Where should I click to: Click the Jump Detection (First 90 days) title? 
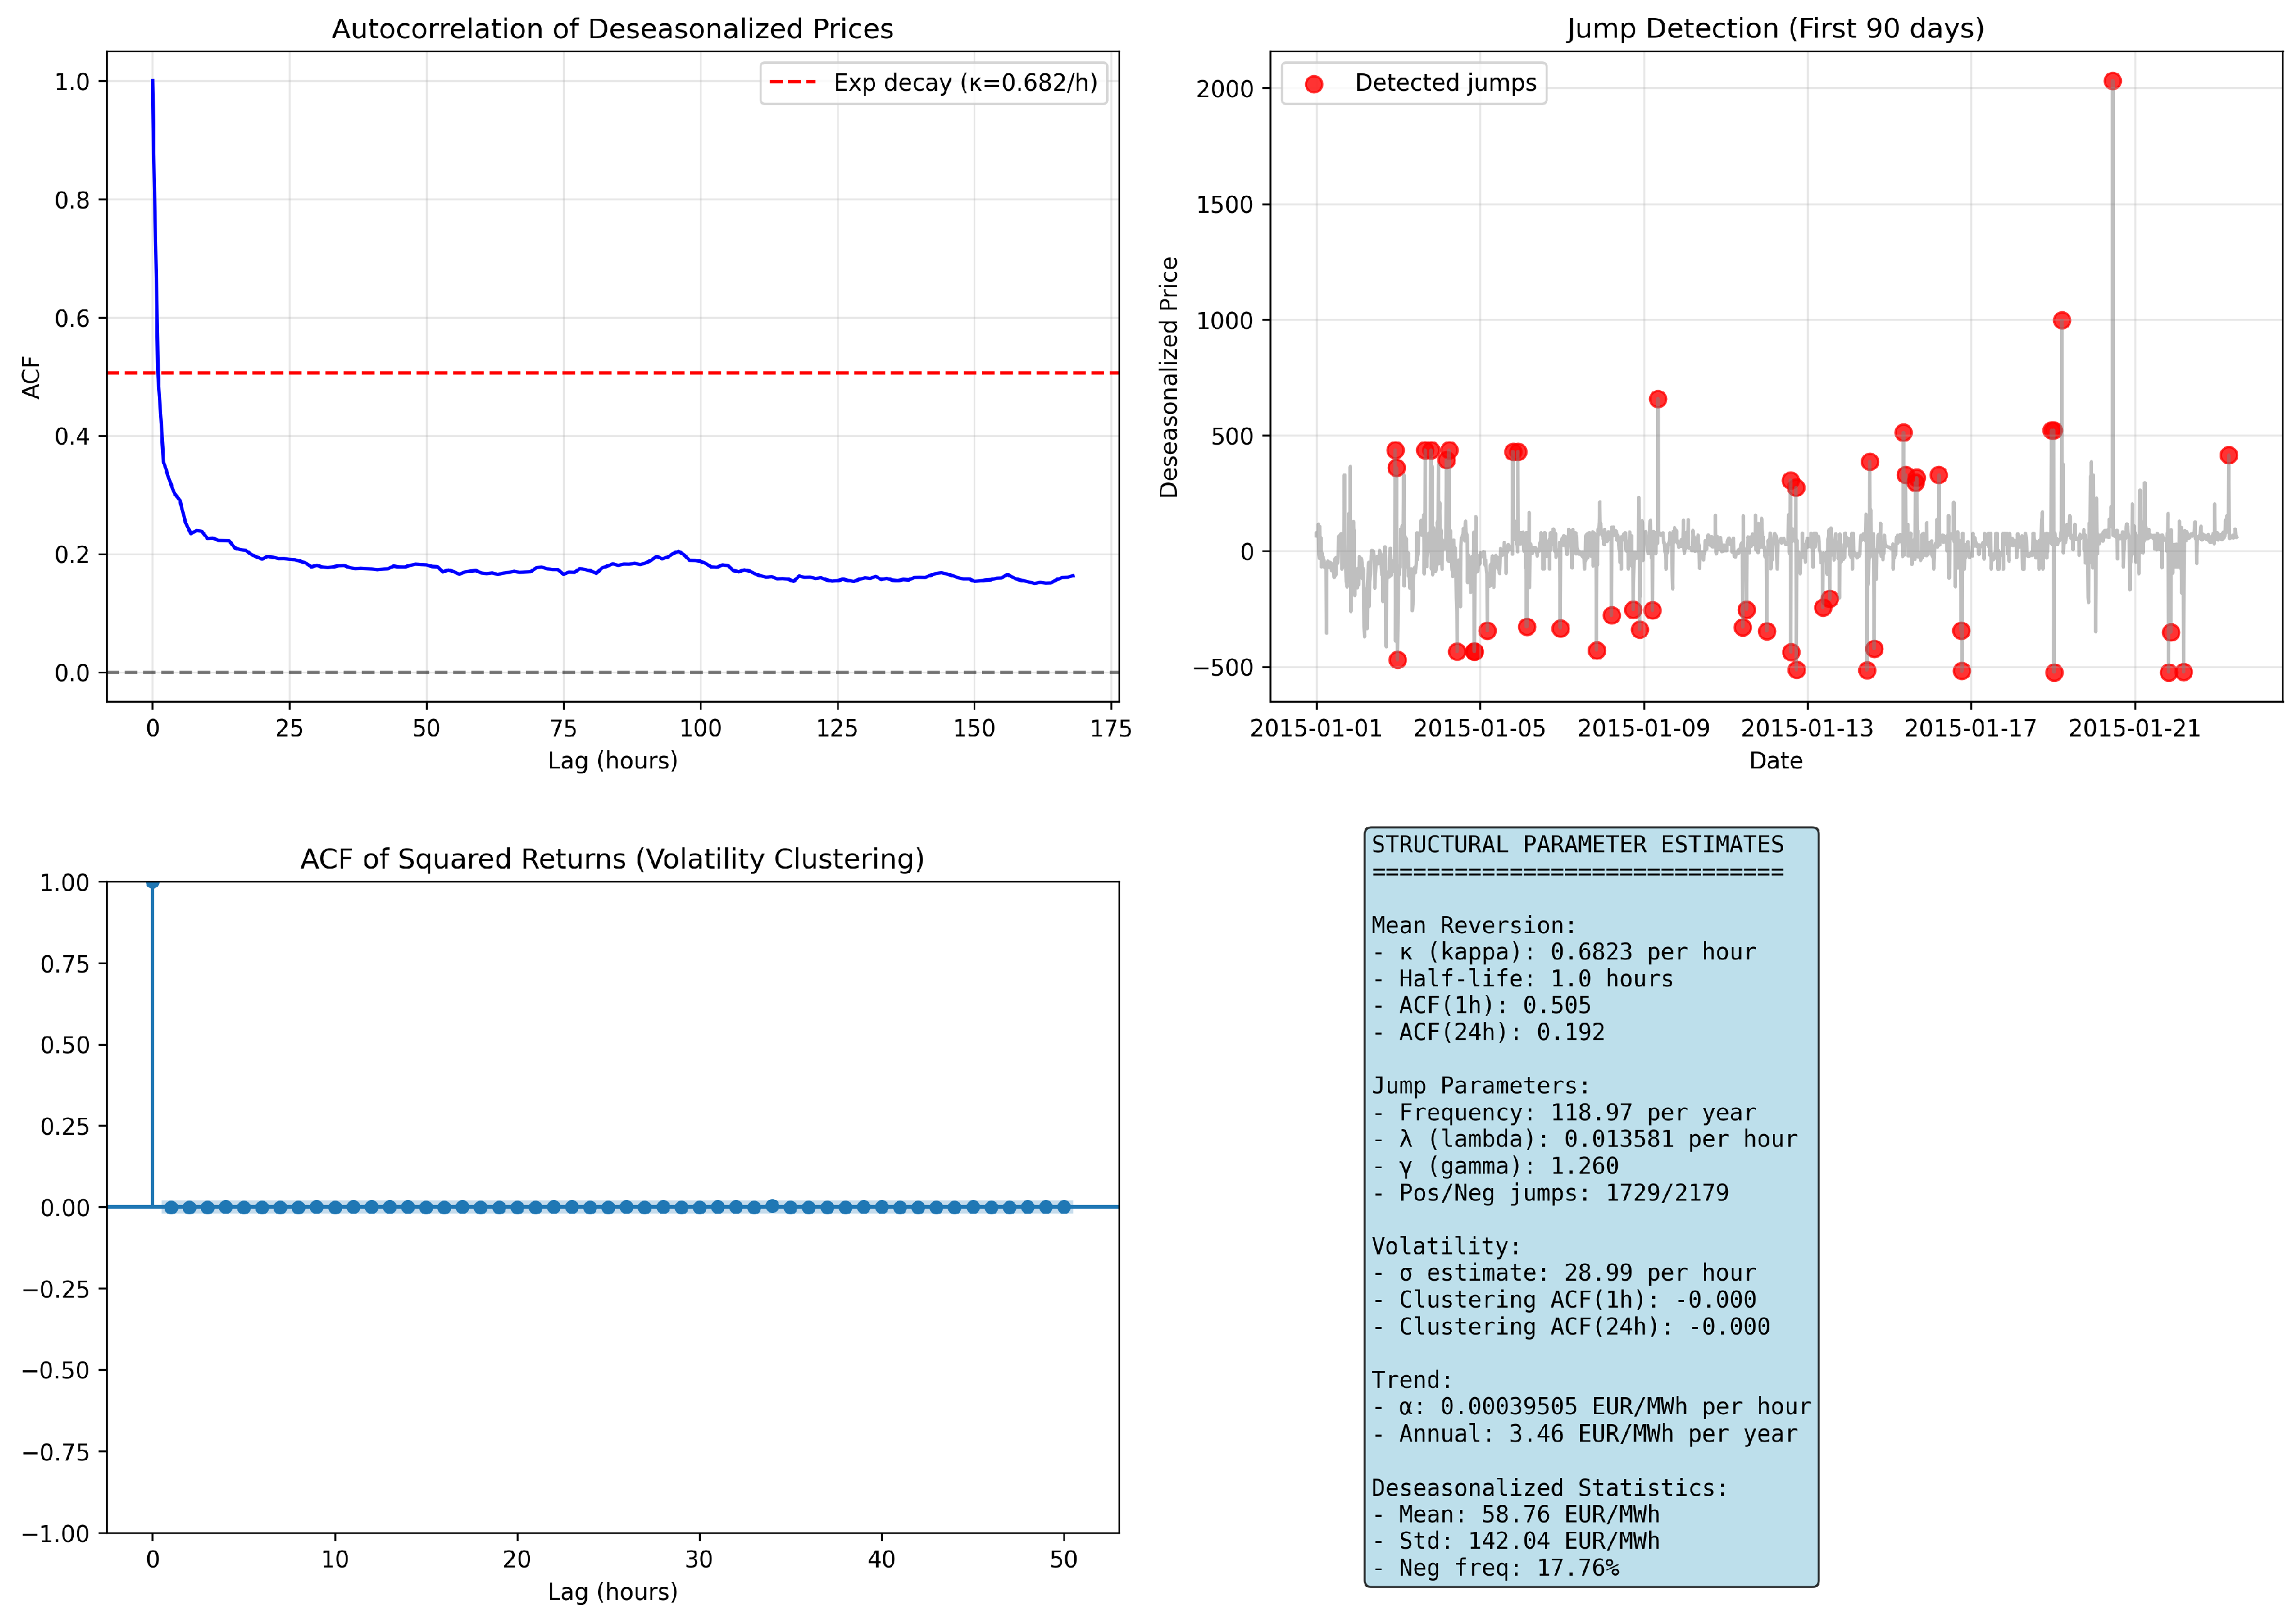click(1775, 29)
